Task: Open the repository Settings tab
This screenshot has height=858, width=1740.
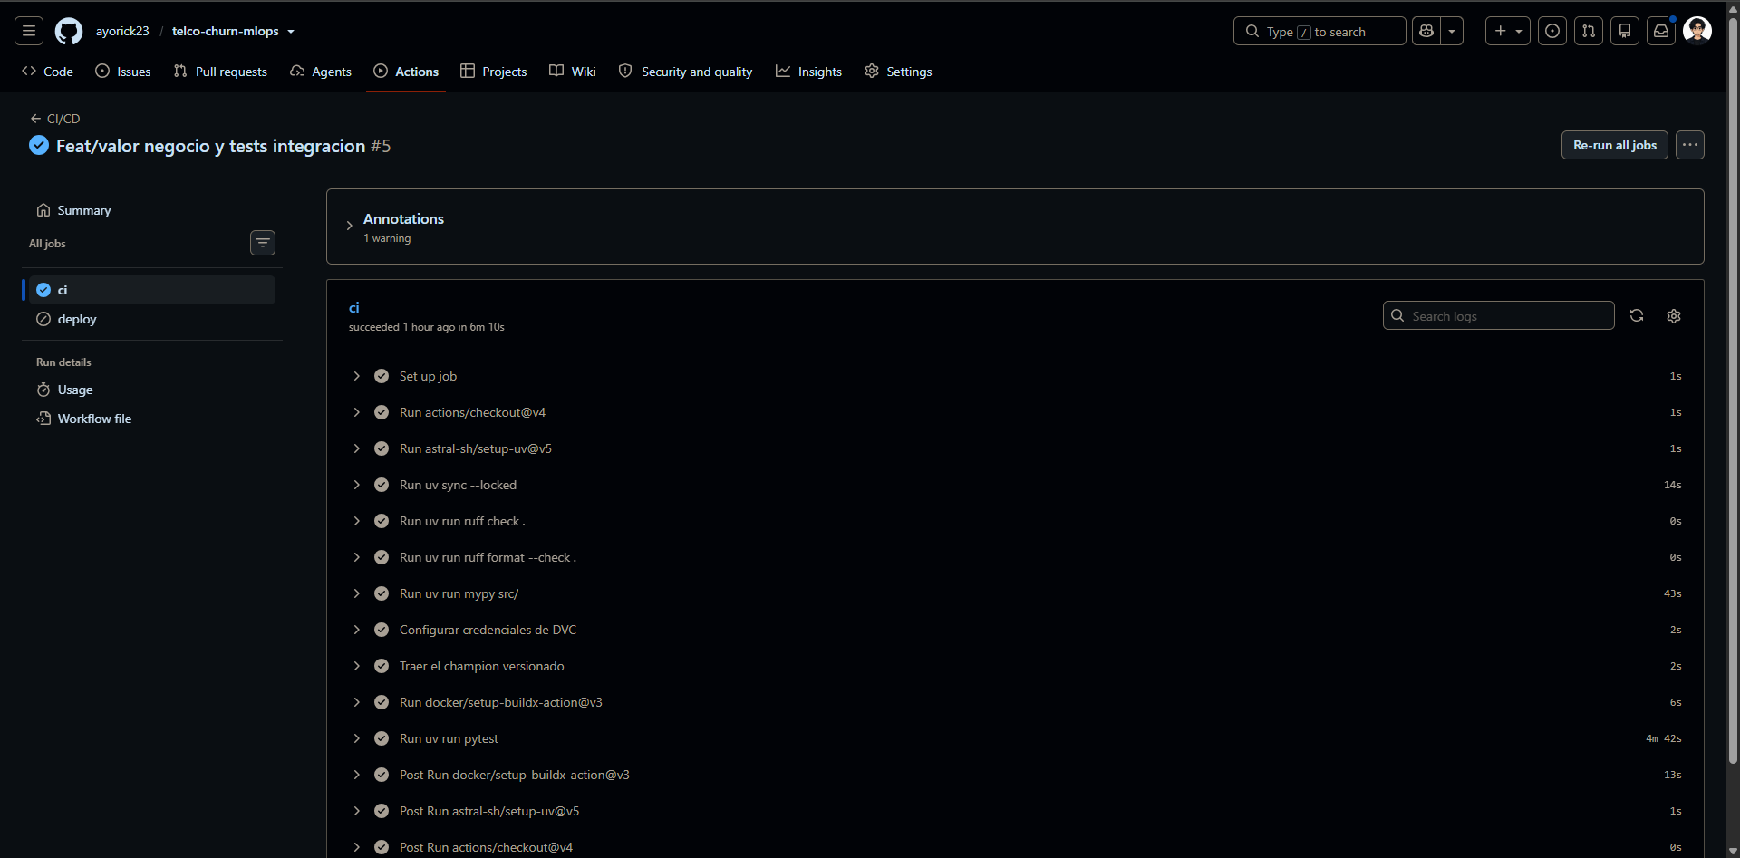Action: click(x=898, y=72)
